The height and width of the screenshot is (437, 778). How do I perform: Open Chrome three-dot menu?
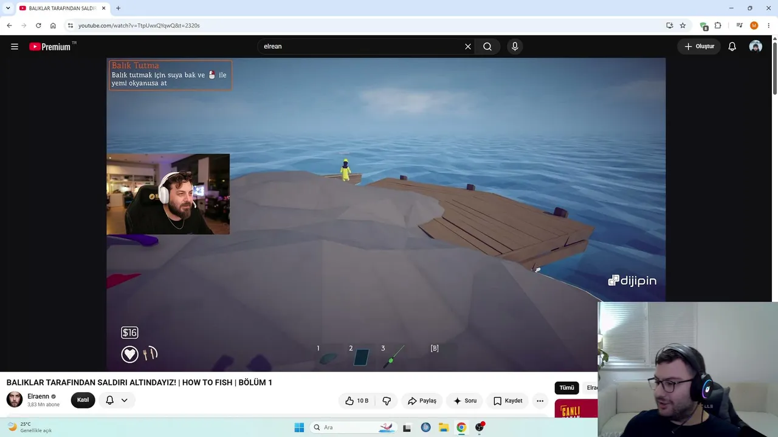tap(769, 25)
